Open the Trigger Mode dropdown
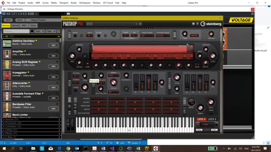Viewport: 271px width, 152px height. click(x=163, y=36)
